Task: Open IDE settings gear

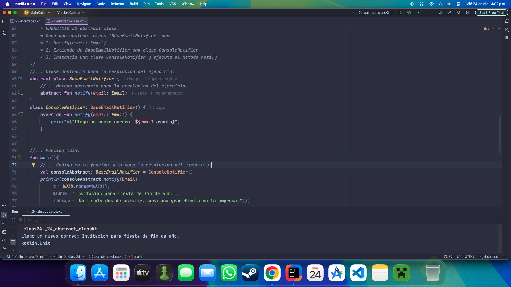Action: 468,12
